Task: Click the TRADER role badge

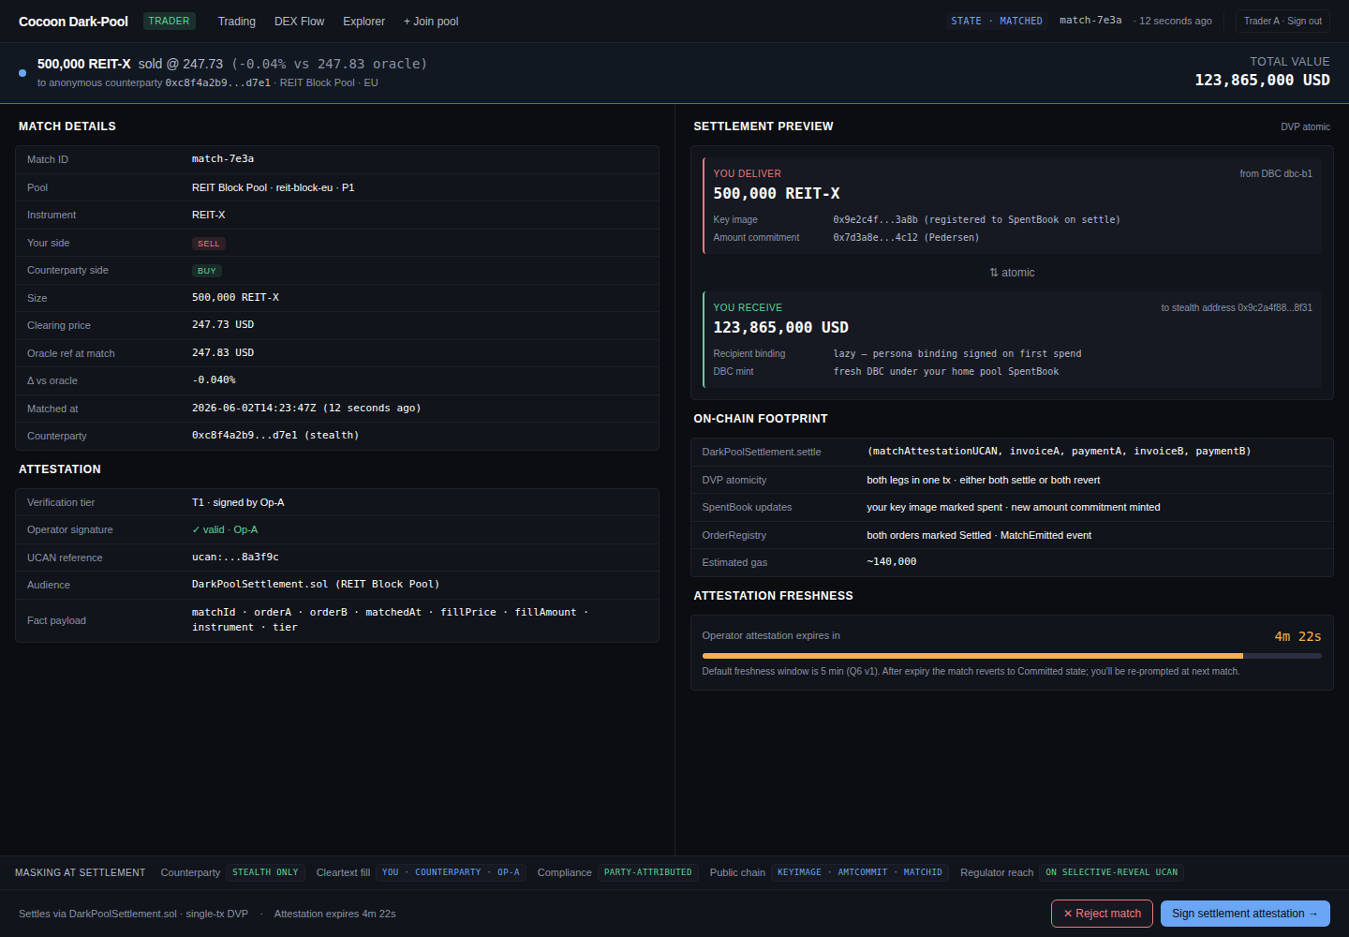Action: [169, 21]
